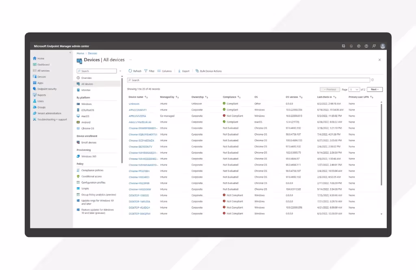The width and height of the screenshot is (416, 270).
Task: Sort by OS version column
Action: point(294,97)
